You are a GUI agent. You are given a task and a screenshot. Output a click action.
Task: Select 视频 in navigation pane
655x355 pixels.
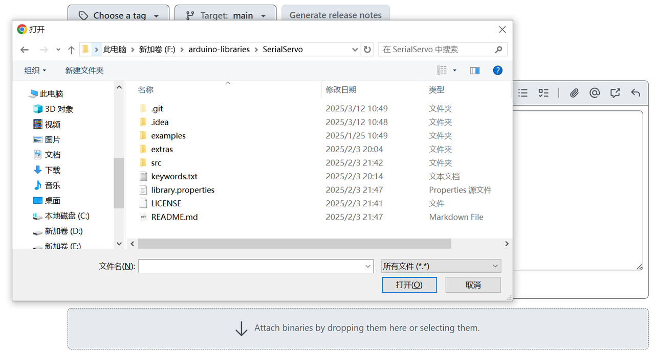tap(47, 124)
